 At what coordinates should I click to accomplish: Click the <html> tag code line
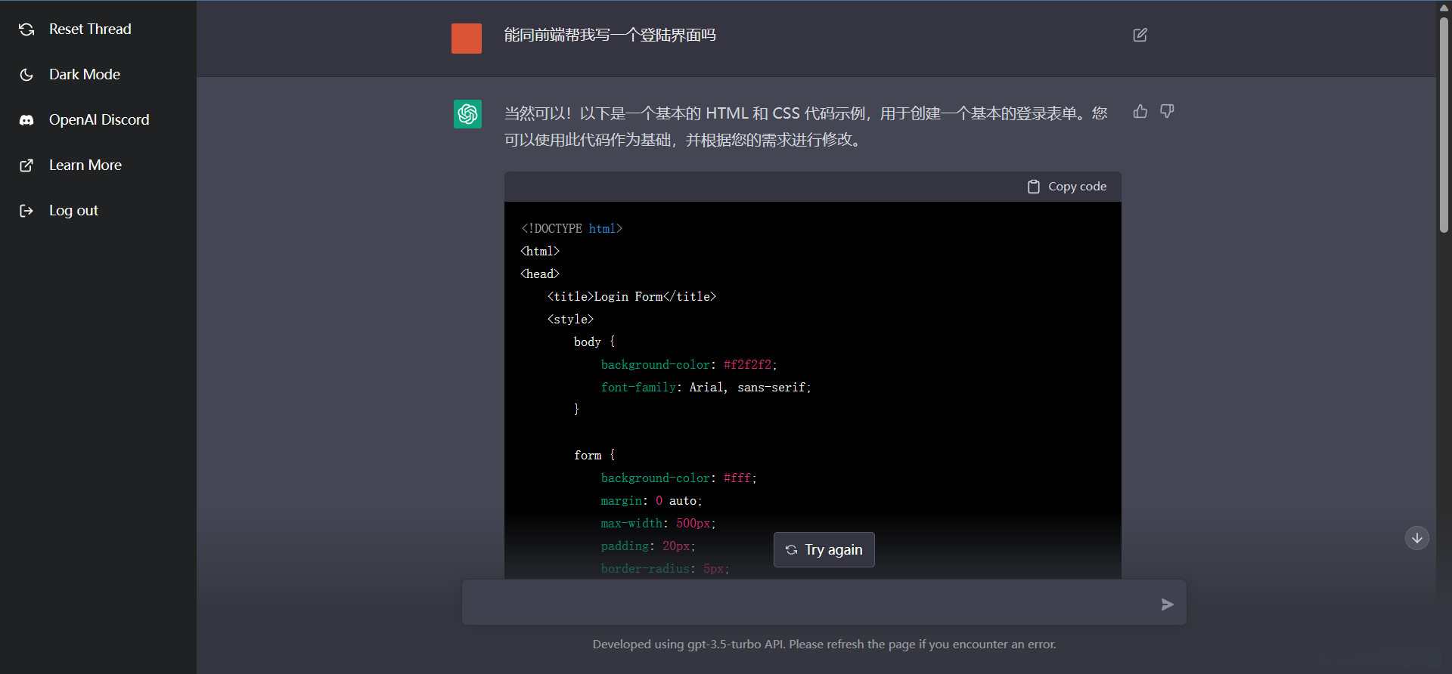point(540,252)
